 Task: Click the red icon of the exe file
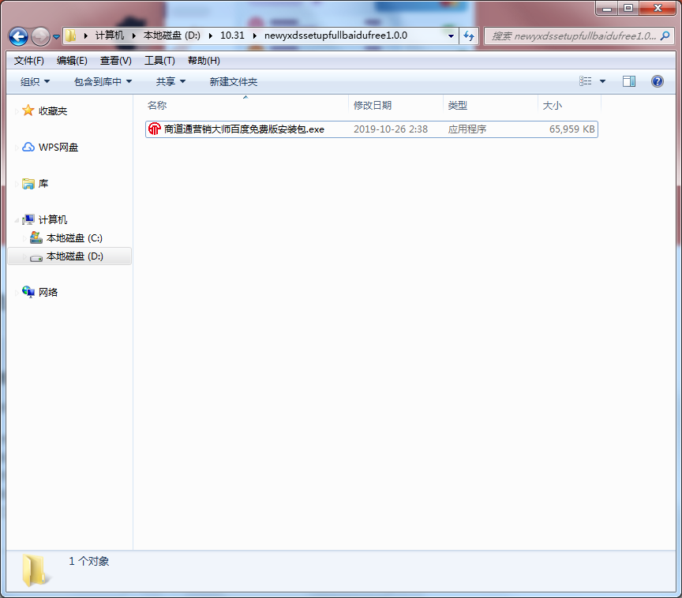point(155,129)
